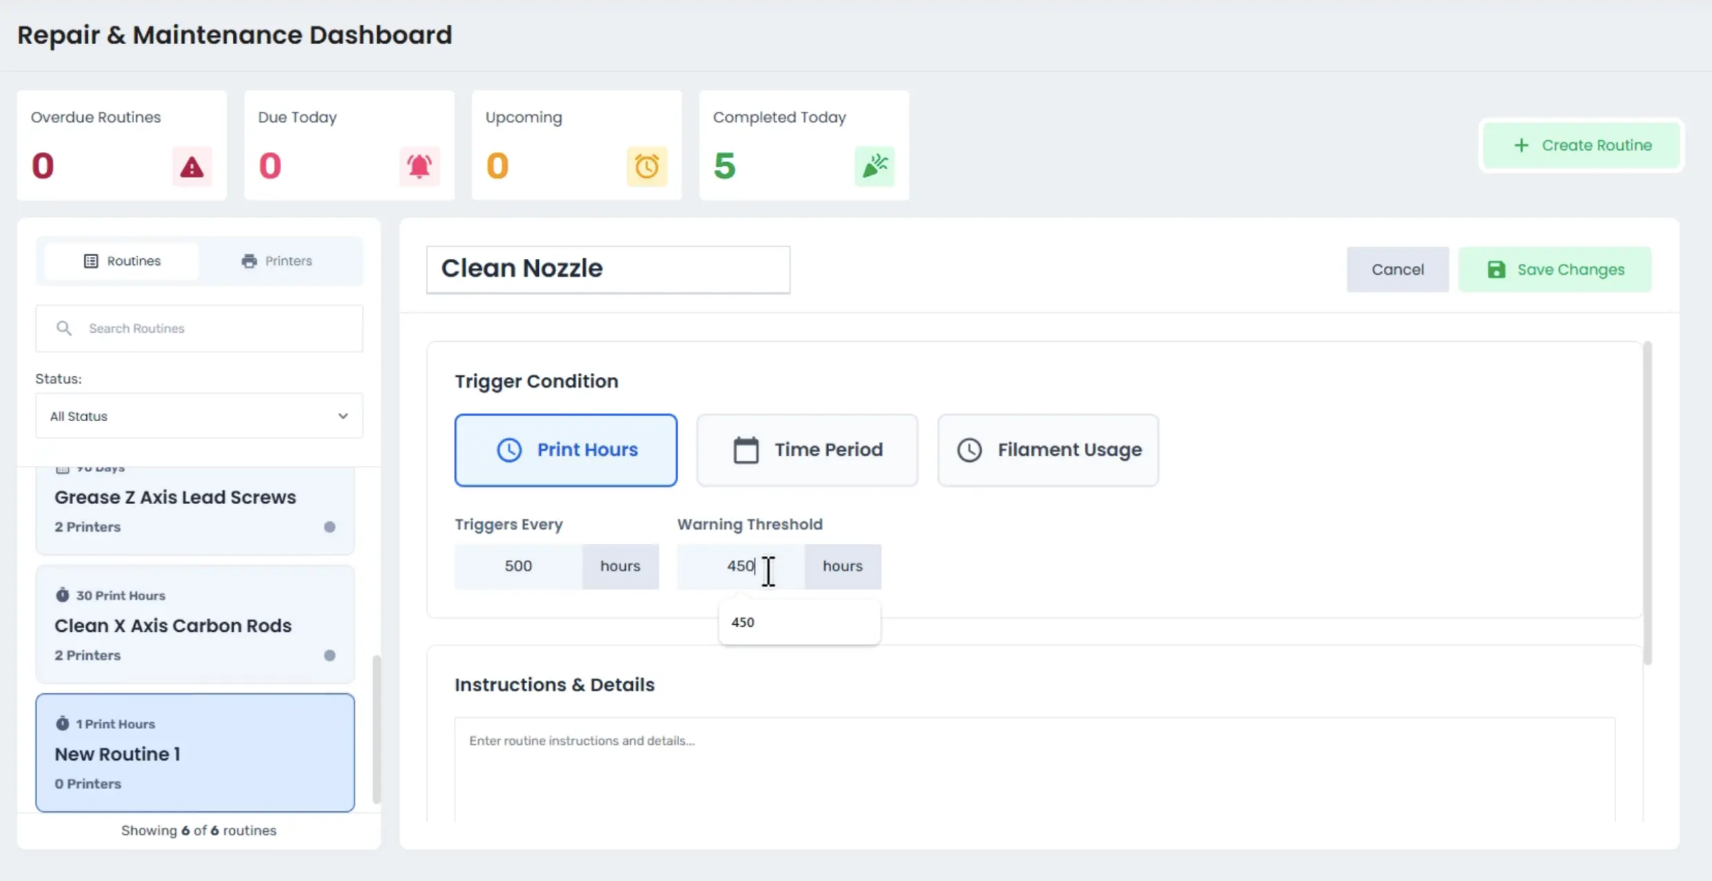Click the Cancel button
The width and height of the screenshot is (1712, 881).
pyautogui.click(x=1398, y=269)
